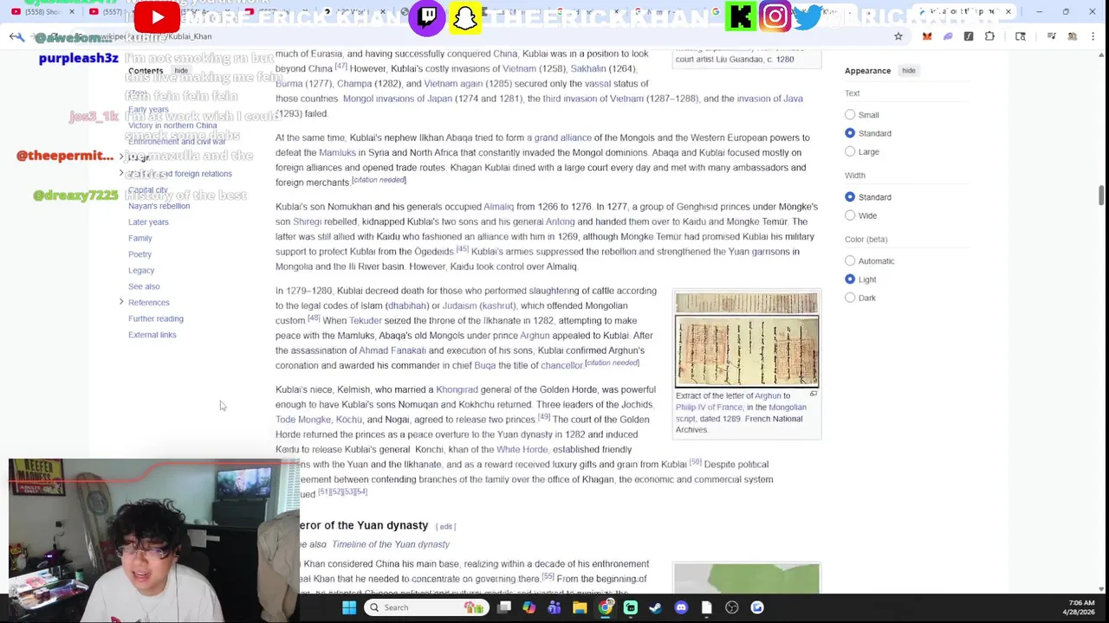1109x623 pixels.
Task: Launch Copilot from the taskbar
Action: (529, 607)
